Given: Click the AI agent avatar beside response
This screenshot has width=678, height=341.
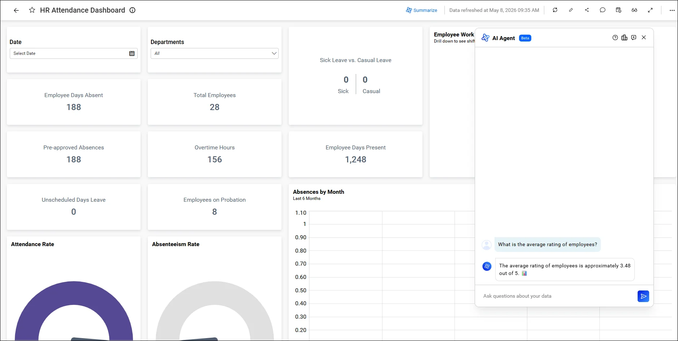Looking at the screenshot, I should click(x=487, y=266).
